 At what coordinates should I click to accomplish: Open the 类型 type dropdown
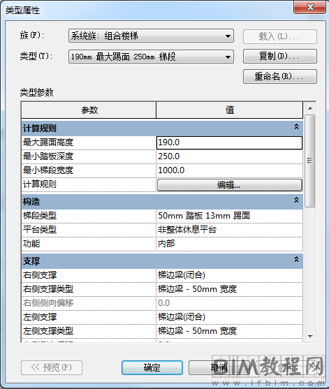tap(151, 57)
